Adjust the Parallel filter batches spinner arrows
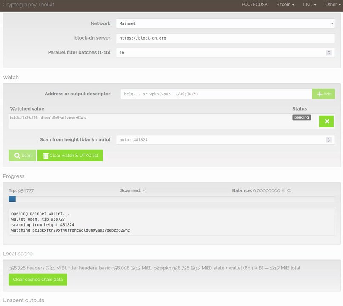This screenshot has width=343, height=306. point(329,53)
